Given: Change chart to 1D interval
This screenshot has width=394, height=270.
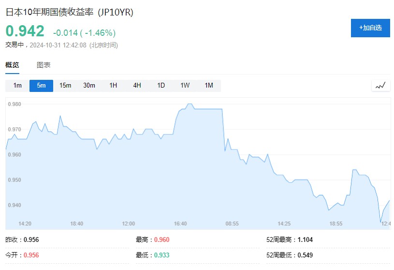Looking at the screenshot, I should tap(161, 86).
